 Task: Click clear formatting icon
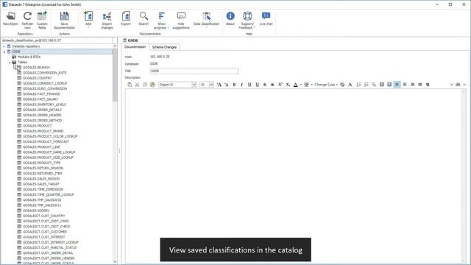coord(342,85)
